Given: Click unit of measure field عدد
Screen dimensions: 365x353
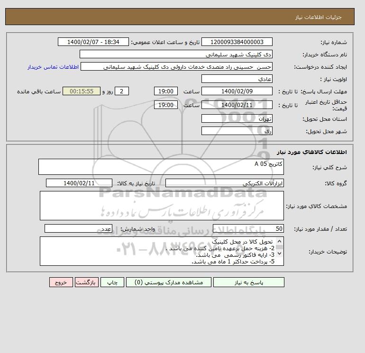Looking at the screenshot, I should (78, 228).
